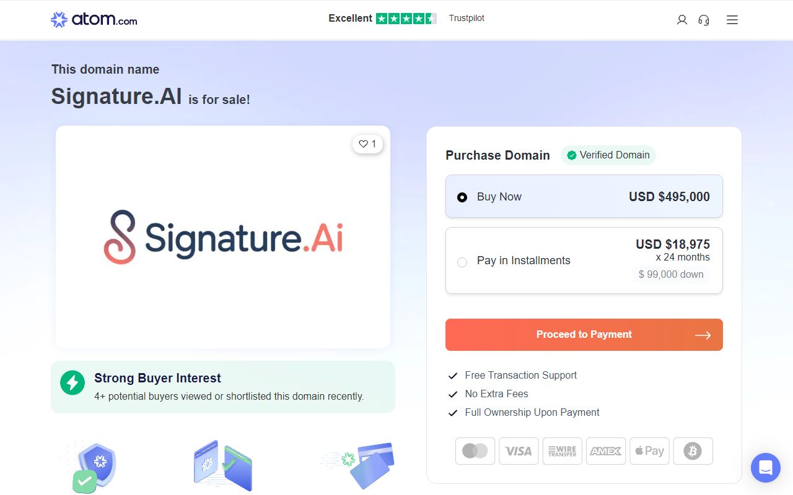This screenshot has height=495, width=793.
Task: Open the hamburger menu
Action: (x=732, y=20)
